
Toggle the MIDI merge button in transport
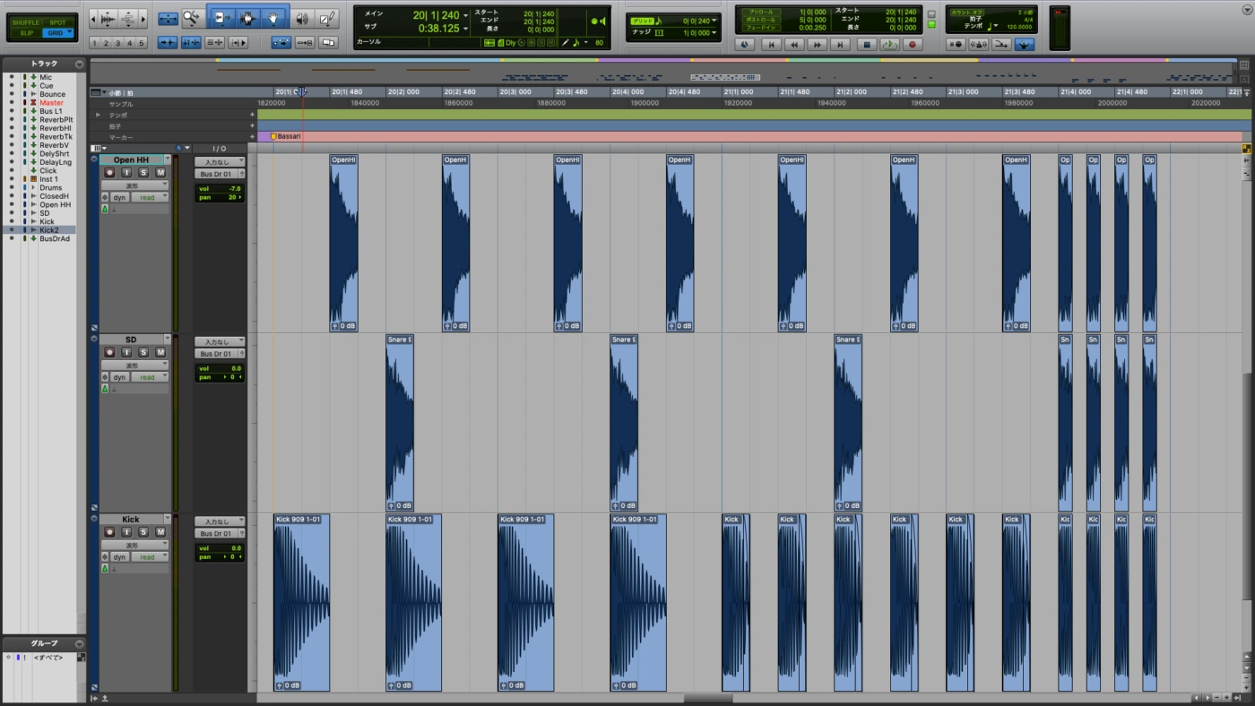[x=1002, y=44]
